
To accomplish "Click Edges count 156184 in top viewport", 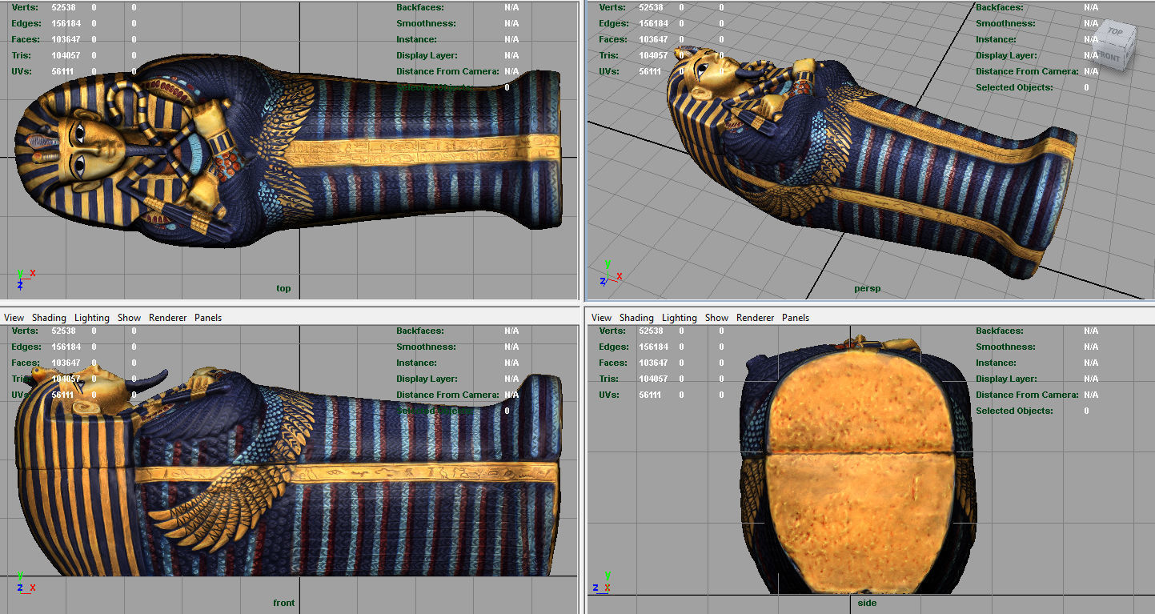I will click(x=66, y=23).
